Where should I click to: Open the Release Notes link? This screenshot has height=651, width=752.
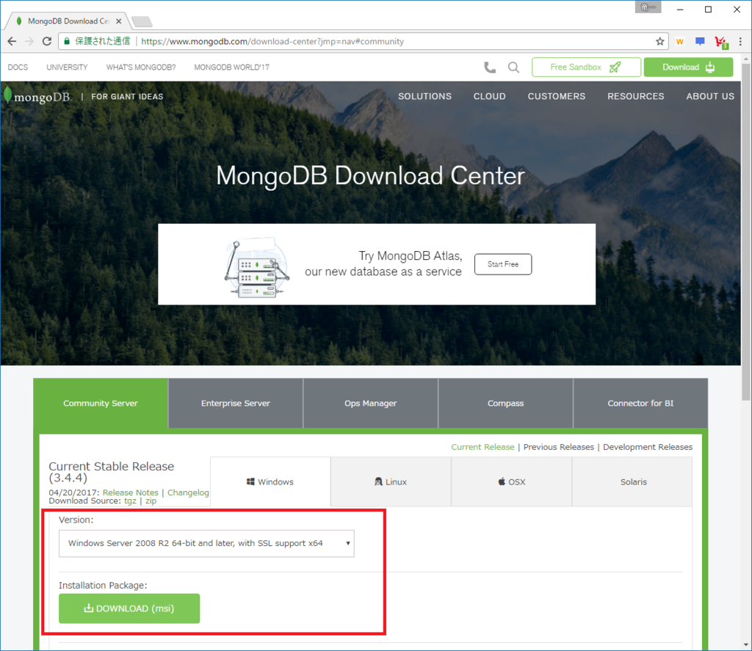(x=131, y=492)
